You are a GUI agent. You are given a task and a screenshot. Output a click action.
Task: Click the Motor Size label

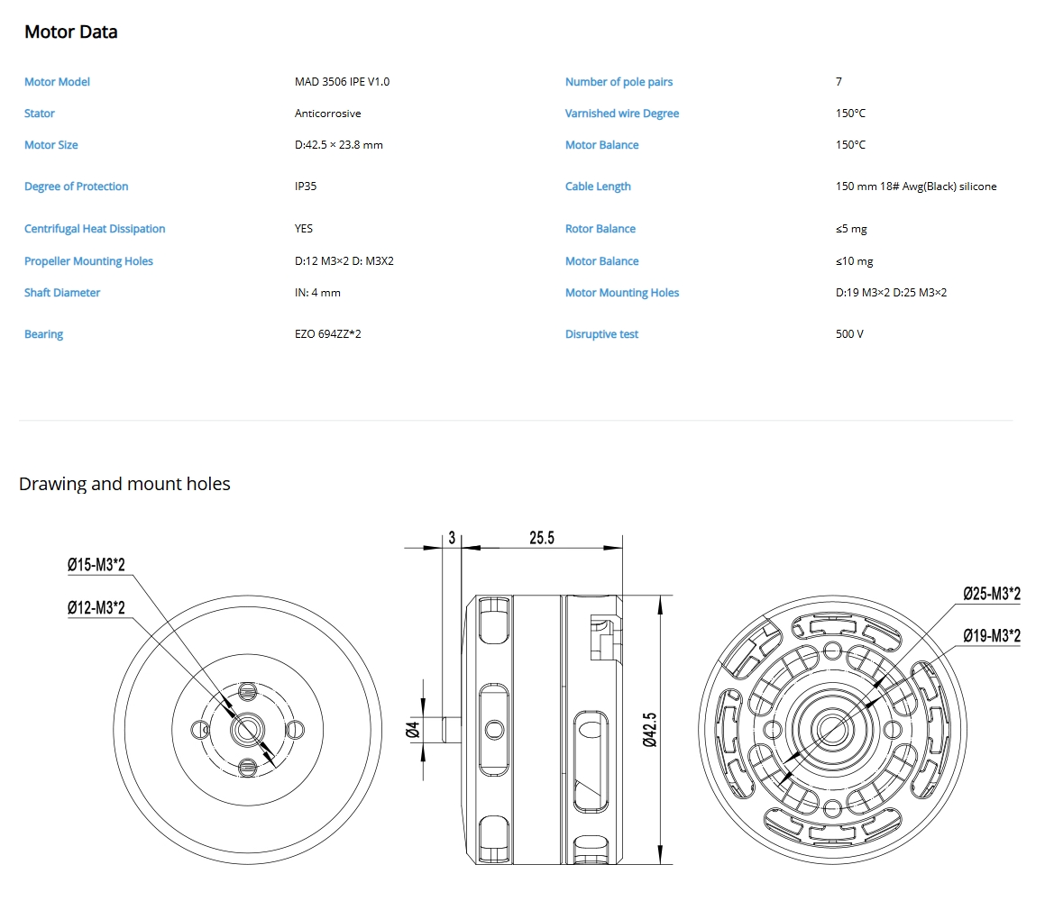[x=51, y=145]
